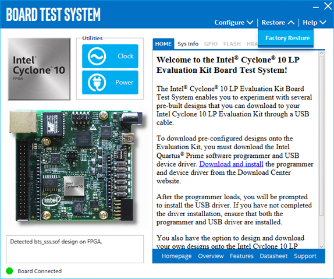Image resolution: width=334 pixels, height=279 pixels.
Task: Click the Intel Cyclone 10 FPGA logo
Action: click(x=39, y=69)
